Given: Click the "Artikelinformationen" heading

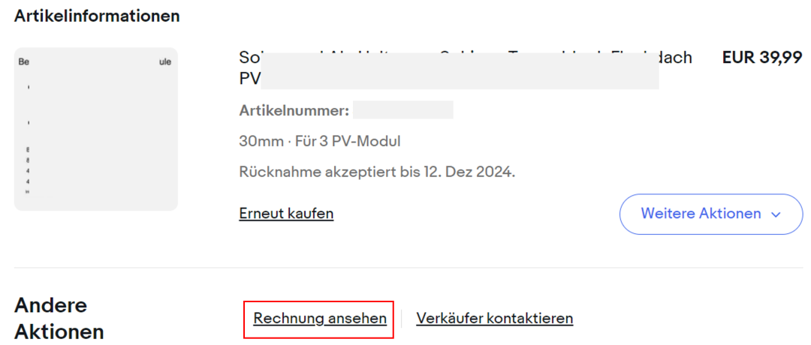Looking at the screenshot, I should pyautogui.click(x=97, y=16).
